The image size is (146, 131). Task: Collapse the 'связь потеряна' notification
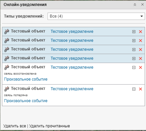[x=134, y=89]
